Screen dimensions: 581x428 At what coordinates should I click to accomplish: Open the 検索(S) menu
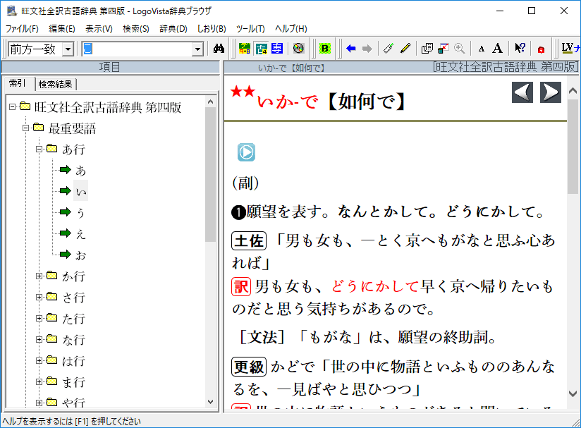pyautogui.click(x=136, y=29)
